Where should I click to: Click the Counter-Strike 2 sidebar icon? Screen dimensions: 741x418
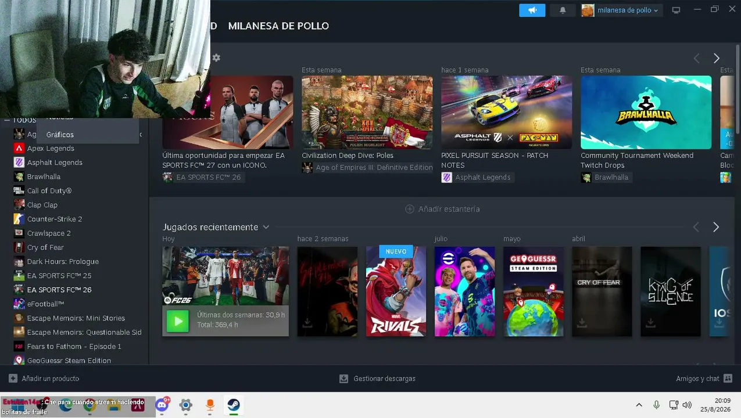point(19,219)
